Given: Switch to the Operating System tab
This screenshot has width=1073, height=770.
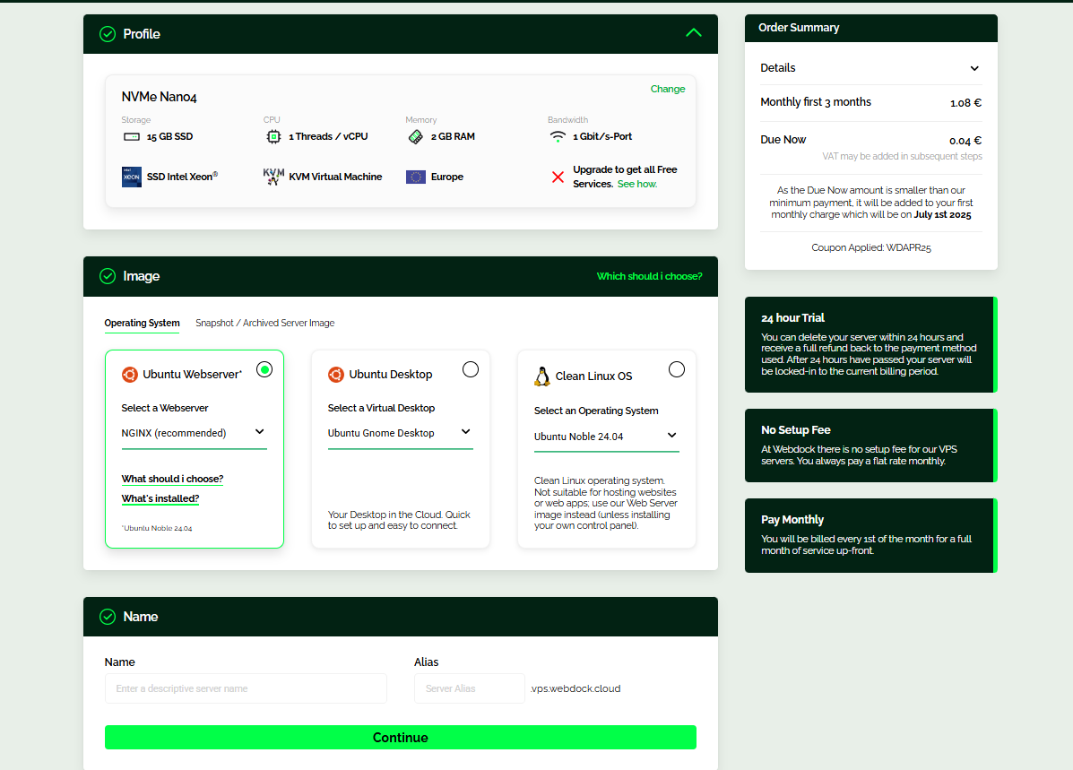Looking at the screenshot, I should pyautogui.click(x=142, y=323).
